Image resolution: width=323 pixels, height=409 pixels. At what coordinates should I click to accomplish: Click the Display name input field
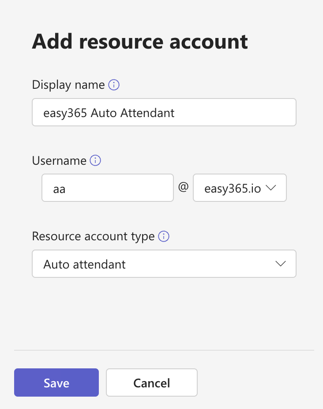pos(163,112)
